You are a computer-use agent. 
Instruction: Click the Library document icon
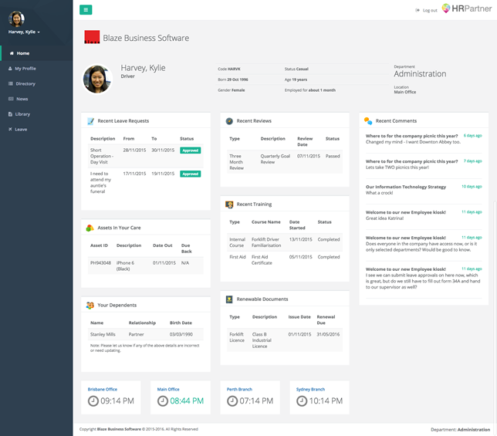(10, 114)
